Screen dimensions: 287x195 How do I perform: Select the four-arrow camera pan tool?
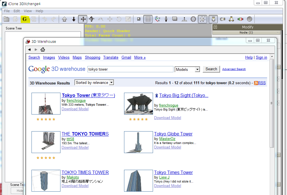click(83, 19)
